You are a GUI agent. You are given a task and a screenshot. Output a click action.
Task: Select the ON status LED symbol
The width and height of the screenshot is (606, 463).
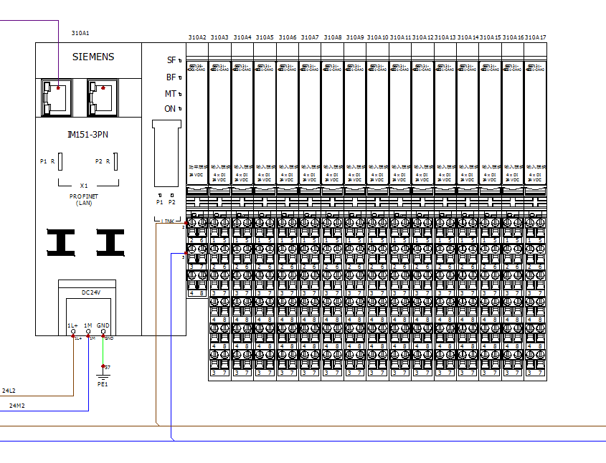pyautogui.click(x=180, y=109)
